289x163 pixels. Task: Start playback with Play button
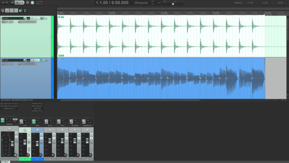pyautogui.click(x=17, y=3)
